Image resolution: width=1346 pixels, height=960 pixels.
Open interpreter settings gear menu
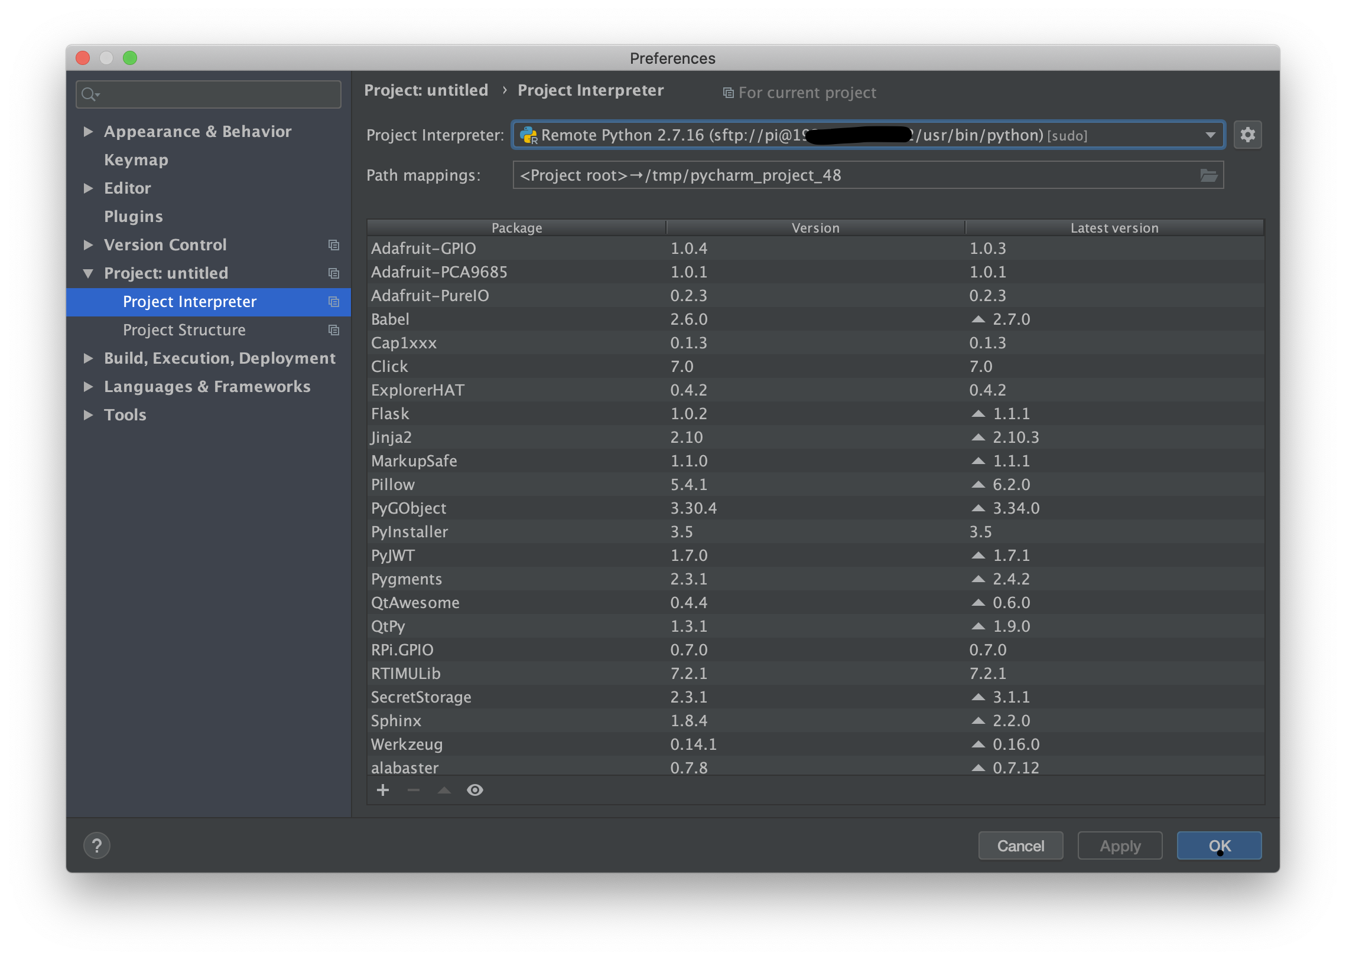tap(1247, 135)
